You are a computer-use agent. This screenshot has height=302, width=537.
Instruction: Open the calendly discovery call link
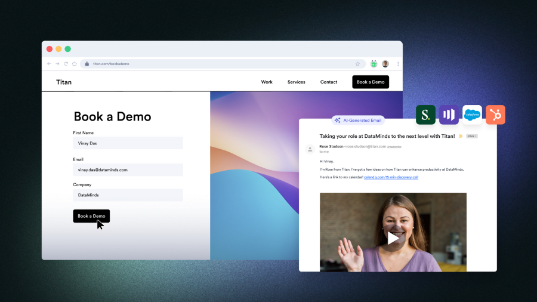[x=391, y=177]
